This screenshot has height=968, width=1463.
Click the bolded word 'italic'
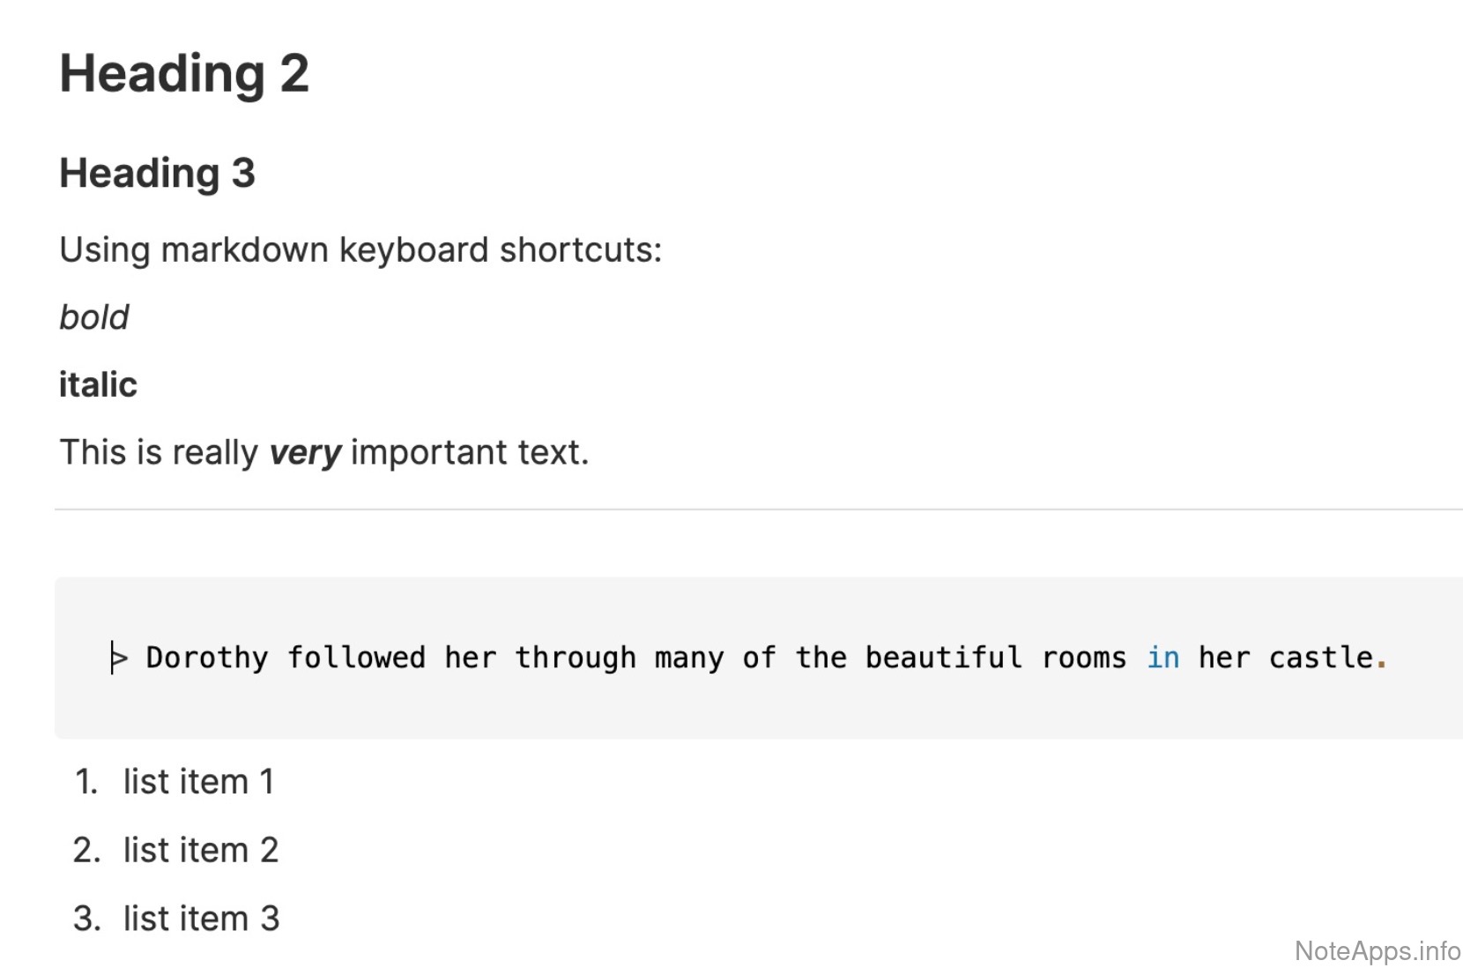pos(98,384)
